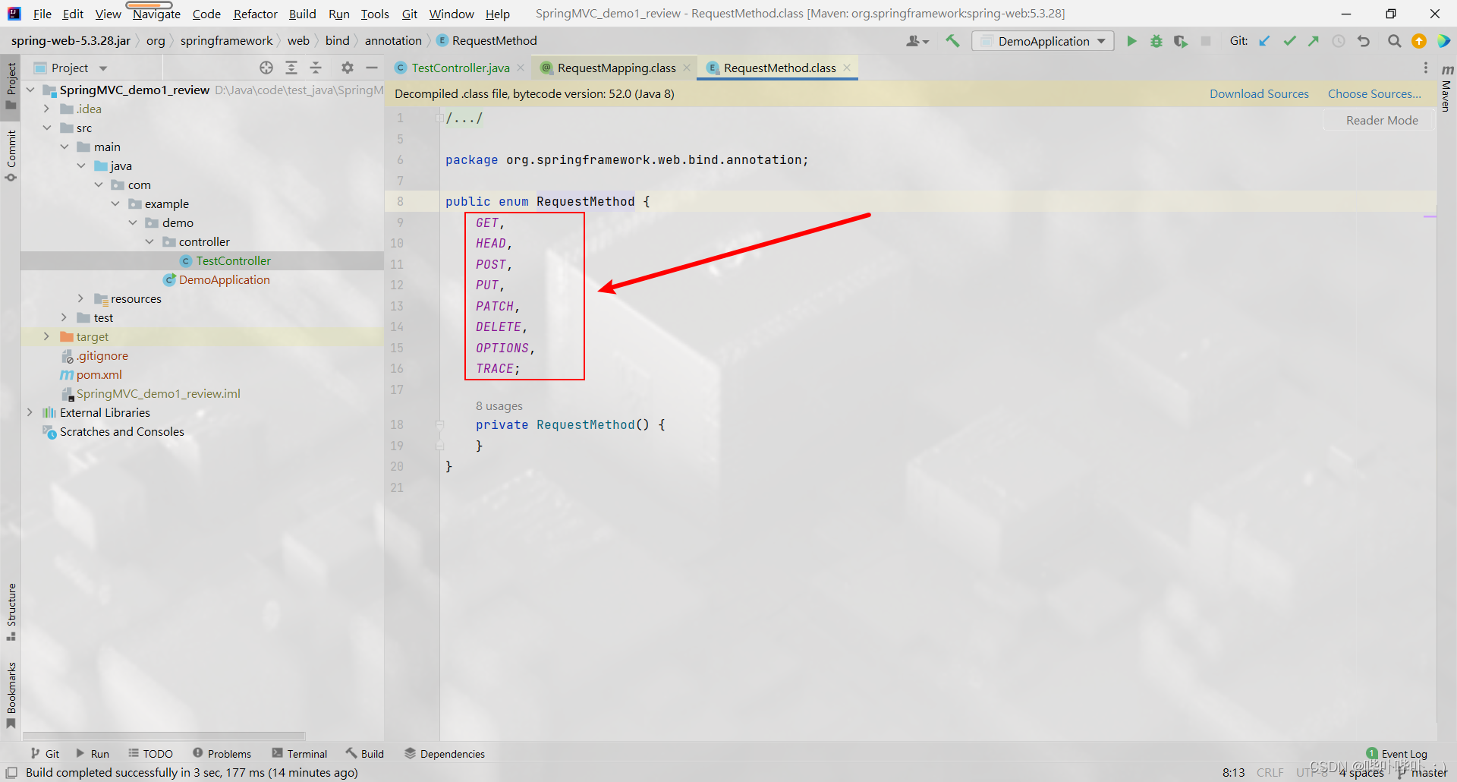1457x782 pixels.
Task: Open the TODO tool window
Action: pos(150,754)
